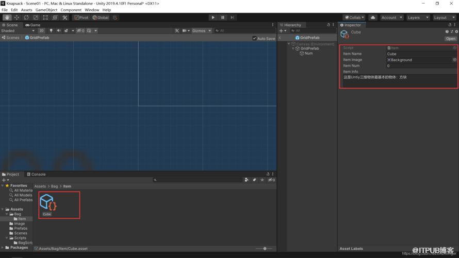Image resolution: width=459 pixels, height=258 pixels.
Task: Open the Shaded draw mode dropdown
Action: [x=18, y=31]
